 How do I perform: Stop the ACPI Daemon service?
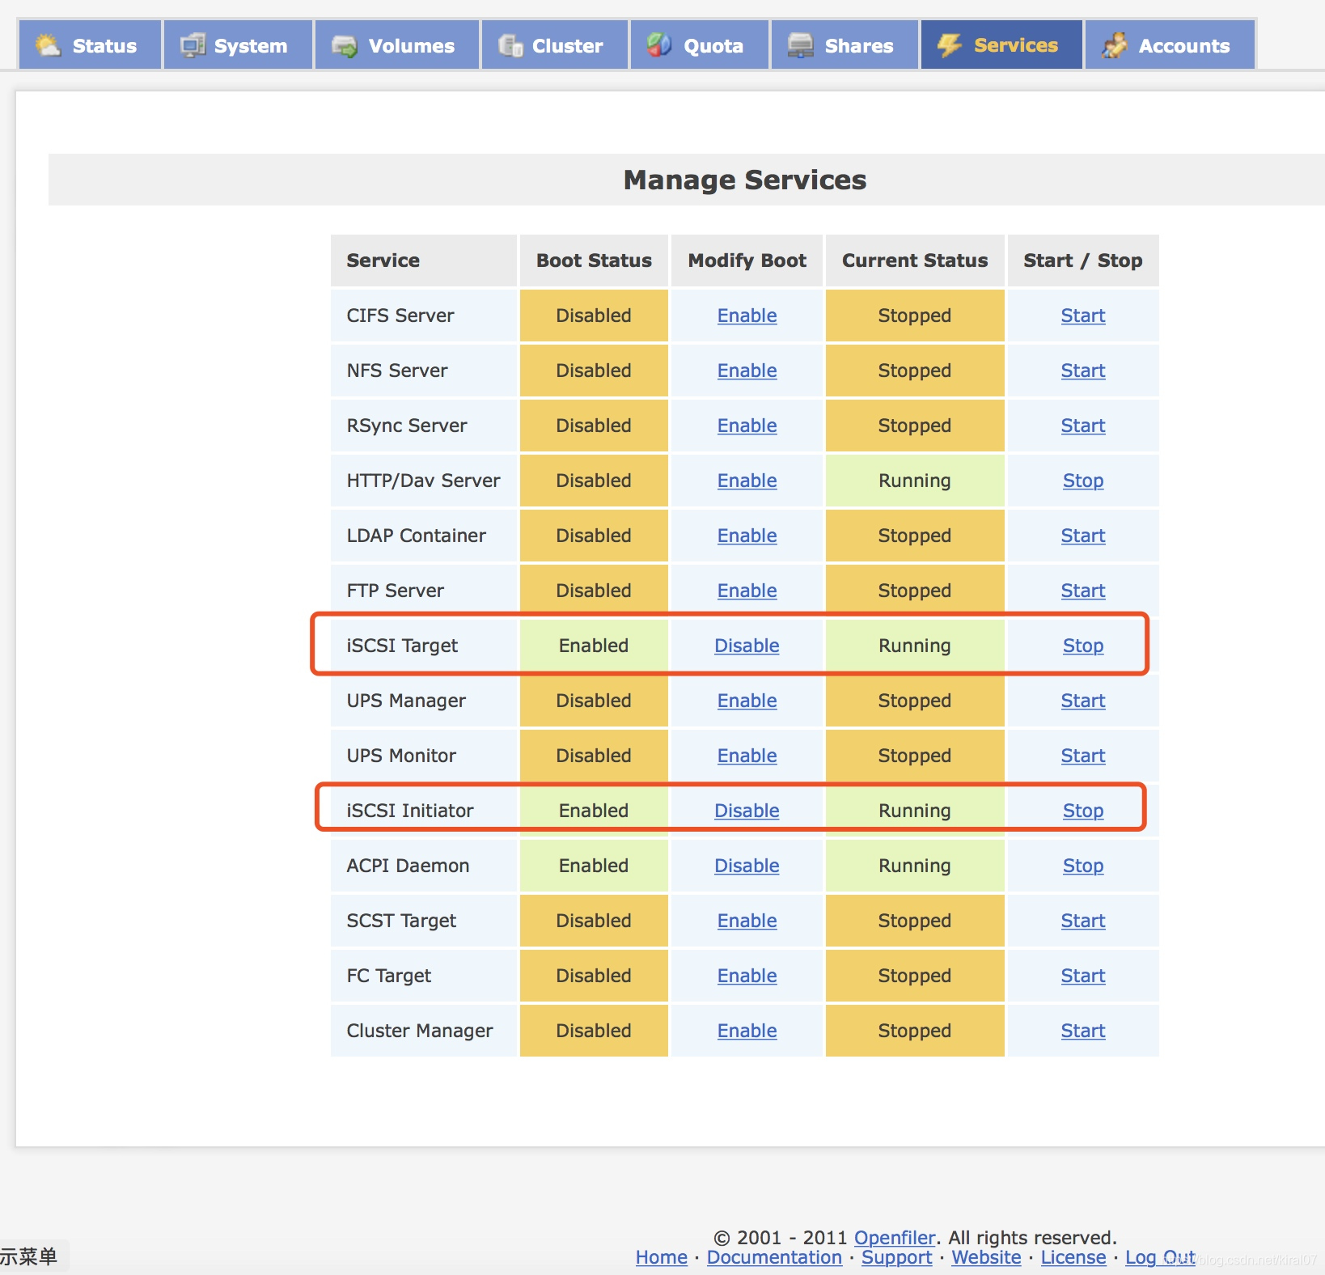(1083, 866)
